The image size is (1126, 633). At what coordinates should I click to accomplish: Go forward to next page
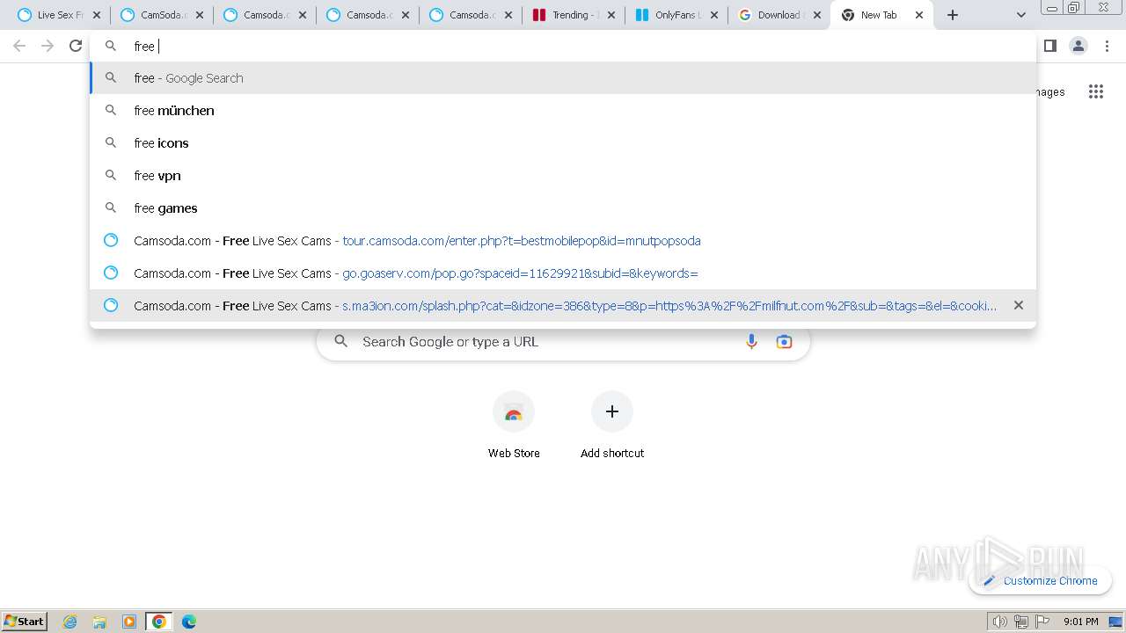pyautogui.click(x=48, y=46)
